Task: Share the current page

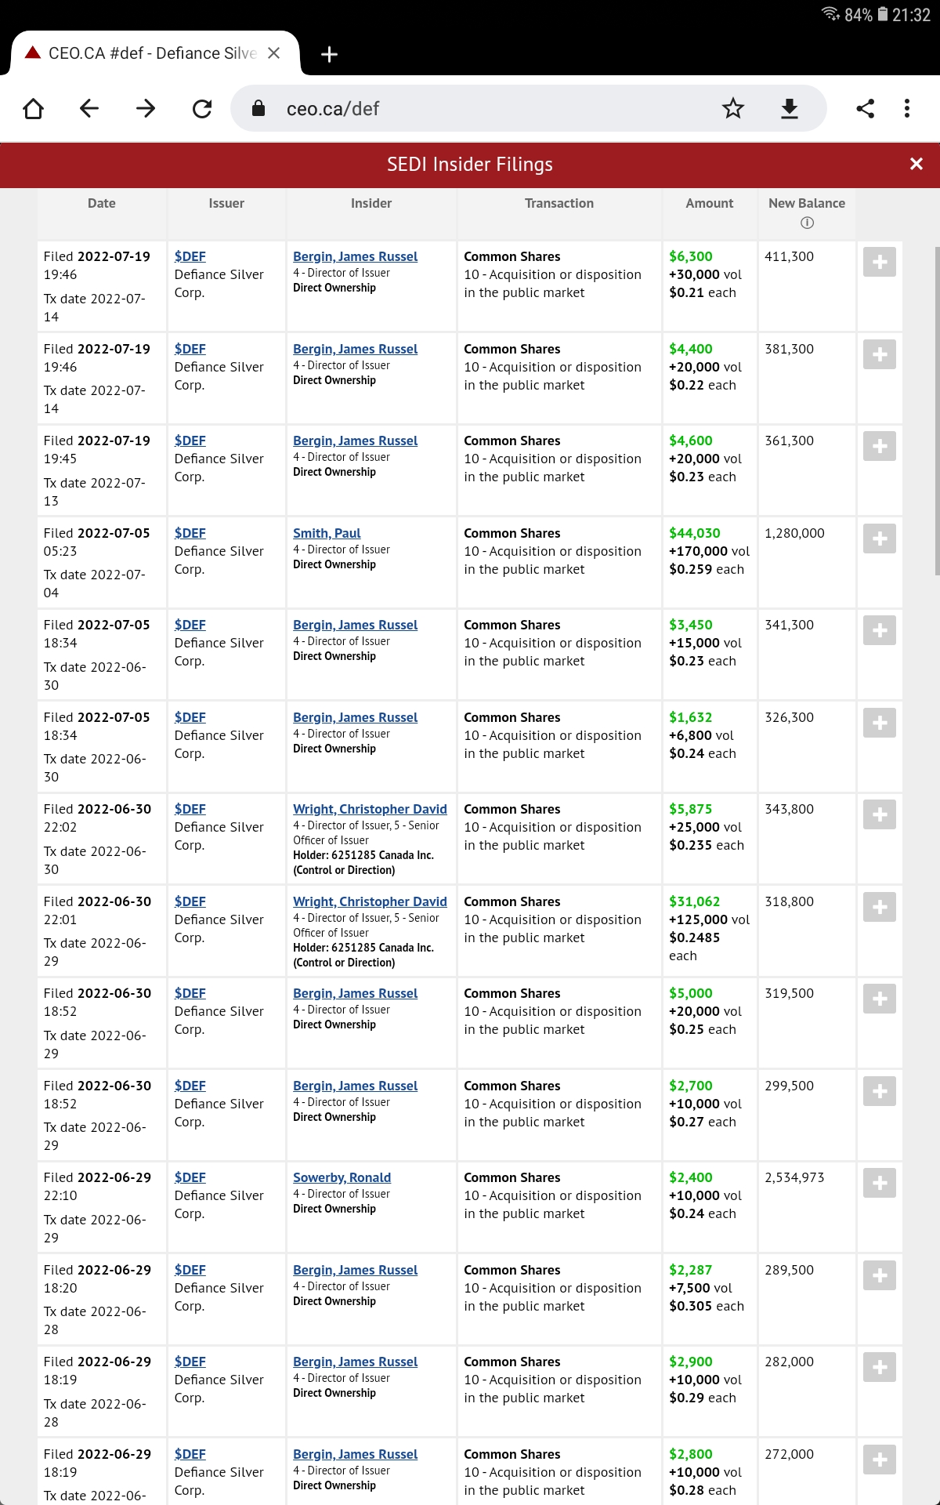Action: pyautogui.click(x=865, y=108)
